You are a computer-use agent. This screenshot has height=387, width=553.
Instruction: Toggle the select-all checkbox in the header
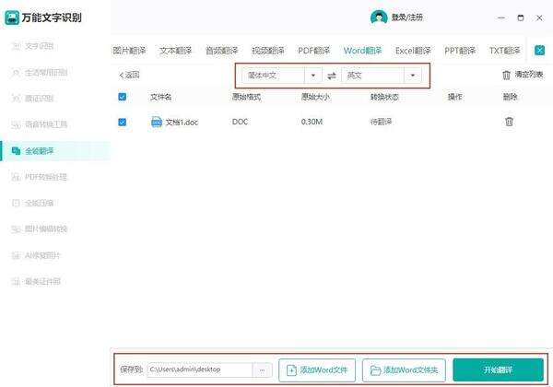point(123,97)
